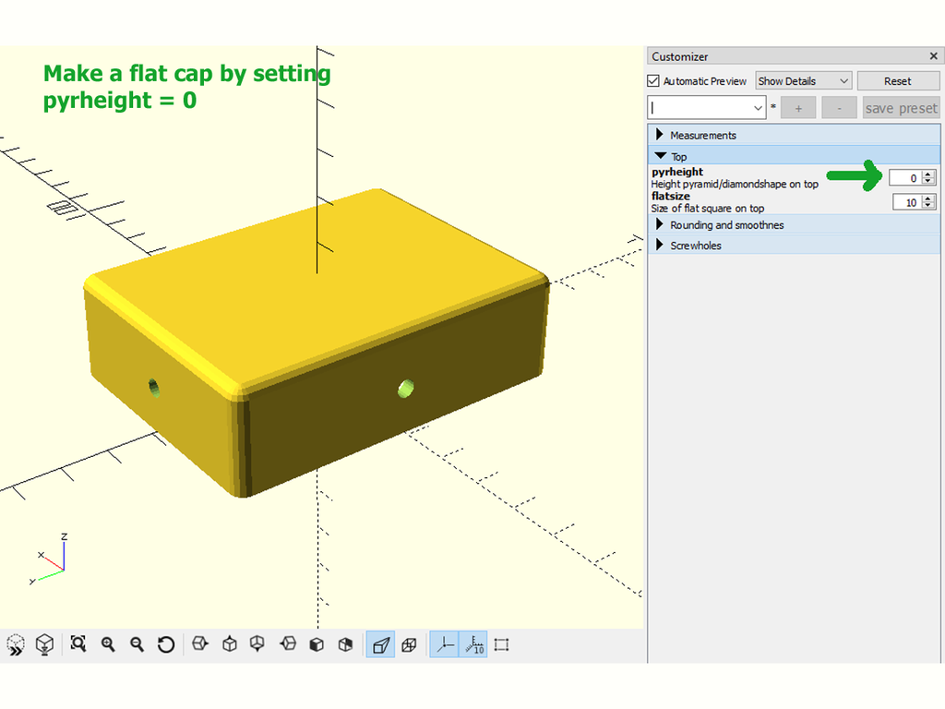Uncheck Automatic Preview
This screenshot has width=945, height=709.
coord(653,80)
